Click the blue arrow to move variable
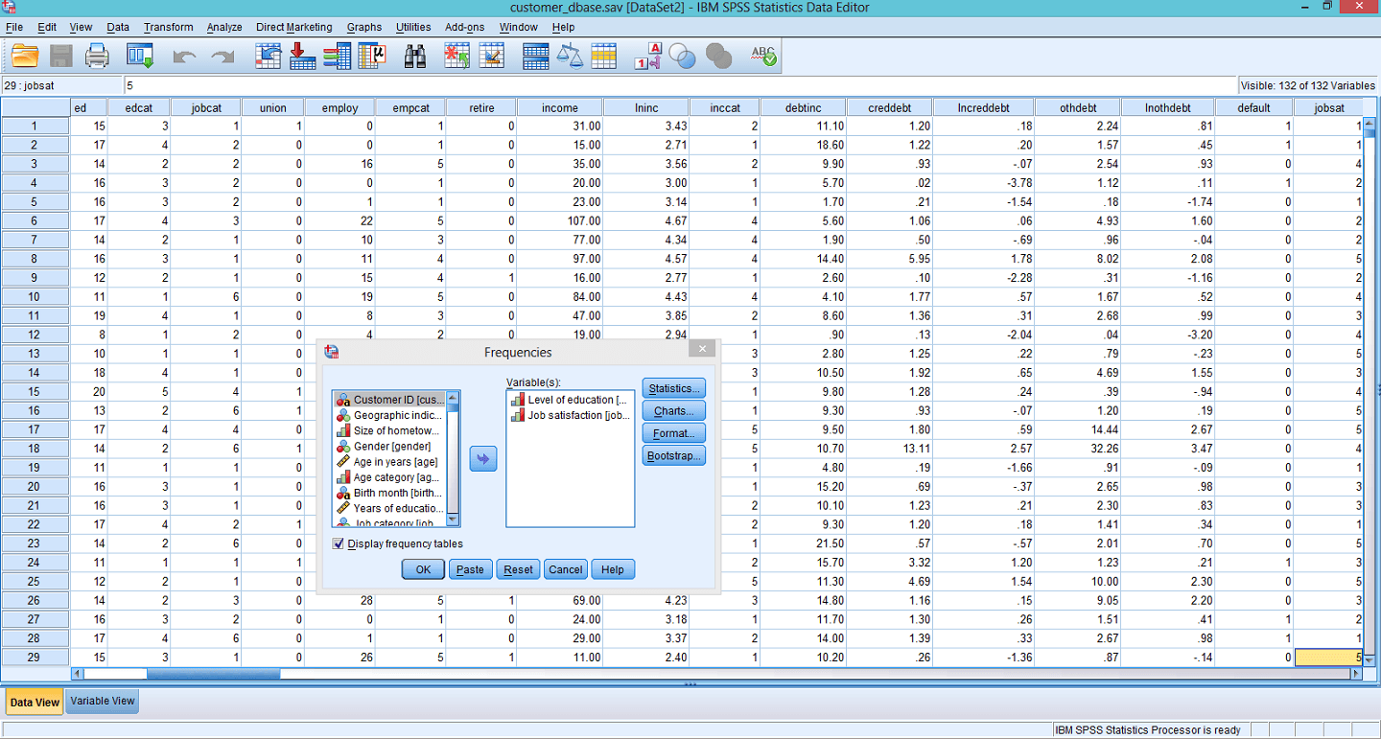Image resolution: width=1381 pixels, height=739 pixels. tap(482, 459)
